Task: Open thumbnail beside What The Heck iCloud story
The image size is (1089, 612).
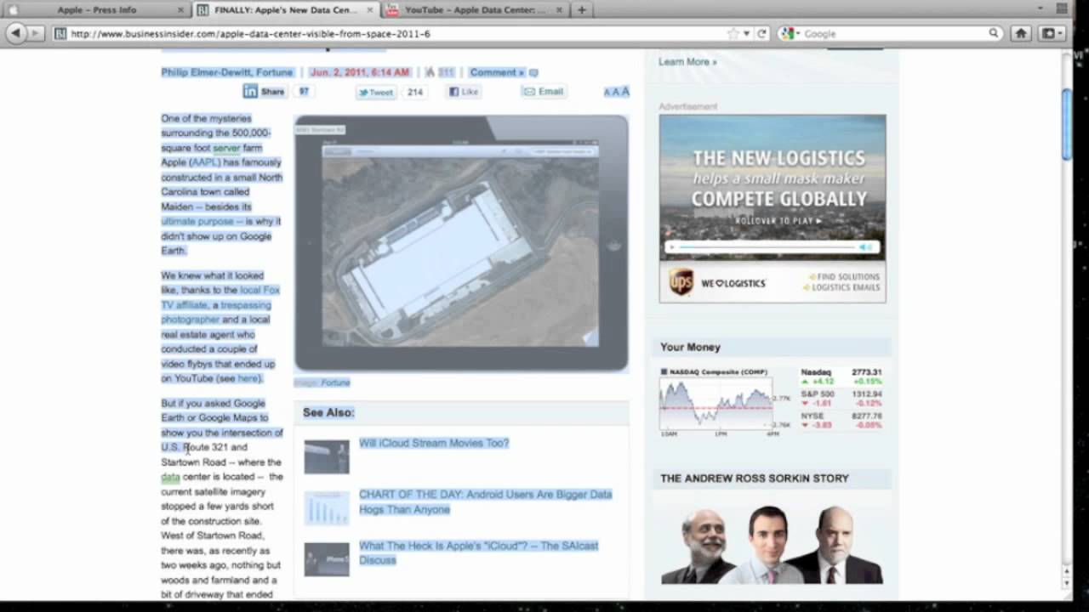Action: (327, 559)
